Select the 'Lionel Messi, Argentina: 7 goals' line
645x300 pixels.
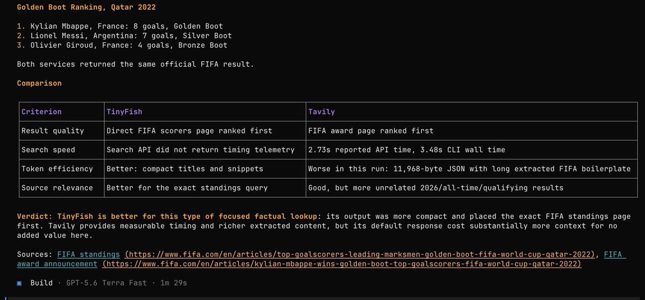point(124,35)
